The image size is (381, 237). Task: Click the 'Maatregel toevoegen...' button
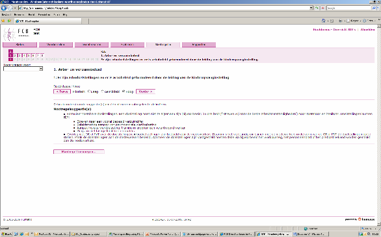click(x=79, y=151)
